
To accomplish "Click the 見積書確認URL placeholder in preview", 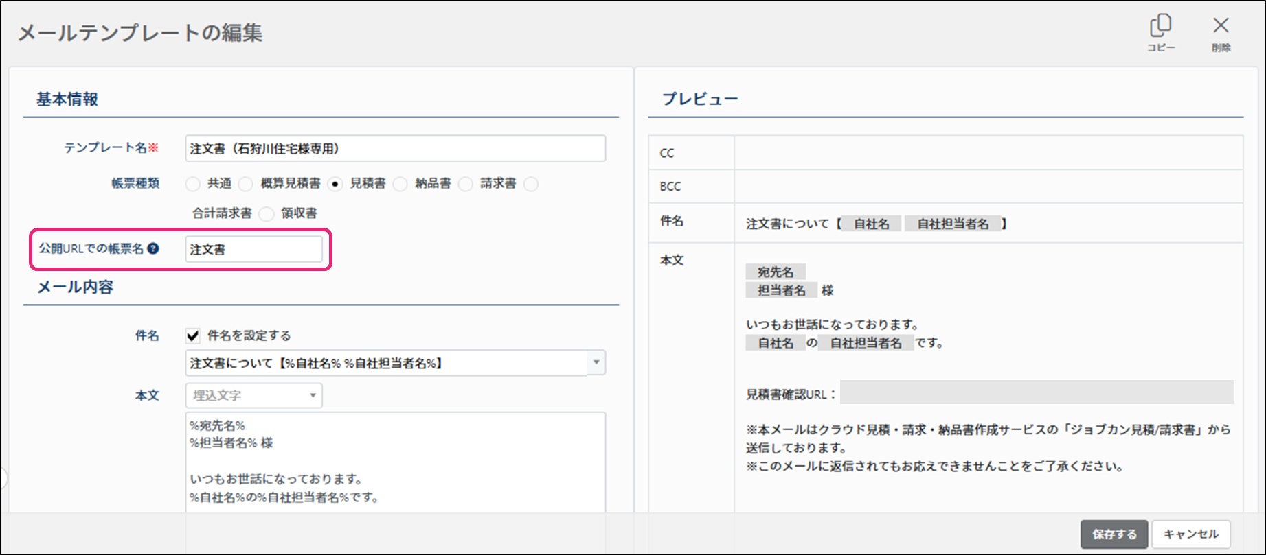I will (1036, 393).
